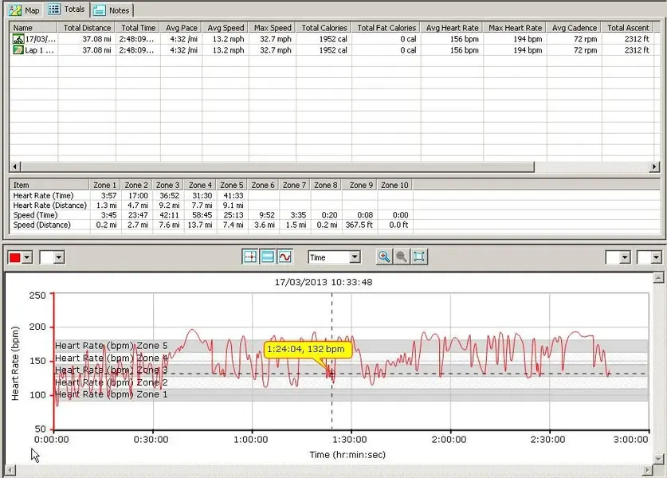667x478 pixels.
Task: Click the zoom out magnifier
Action: click(401, 257)
